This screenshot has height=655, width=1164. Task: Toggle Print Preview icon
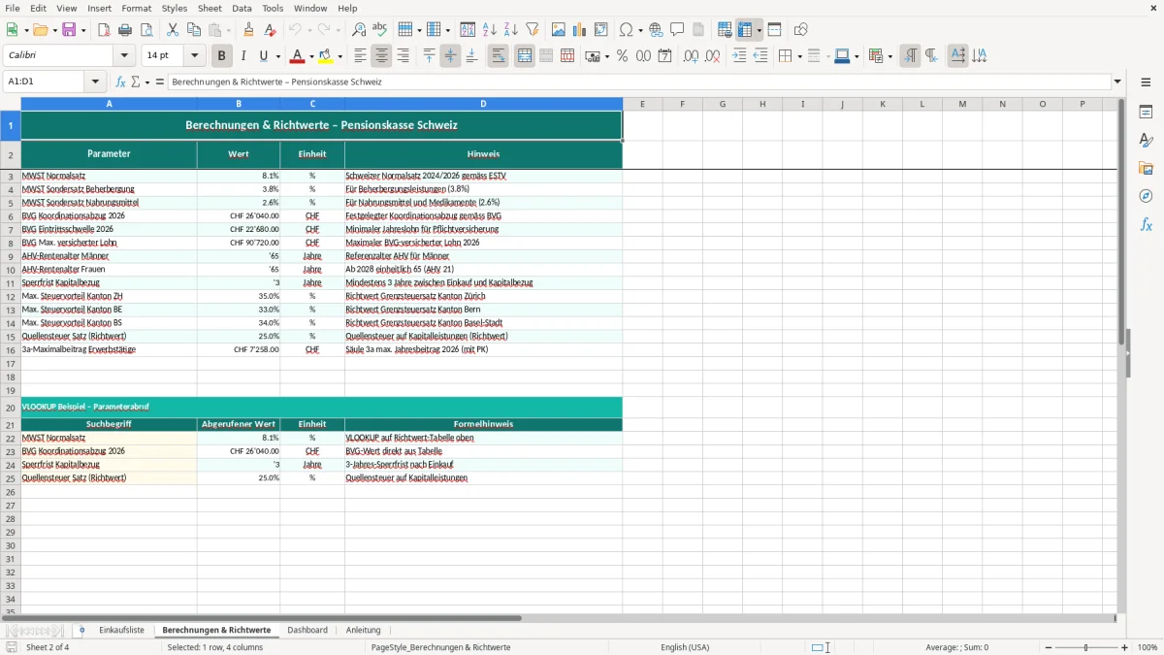[146, 30]
